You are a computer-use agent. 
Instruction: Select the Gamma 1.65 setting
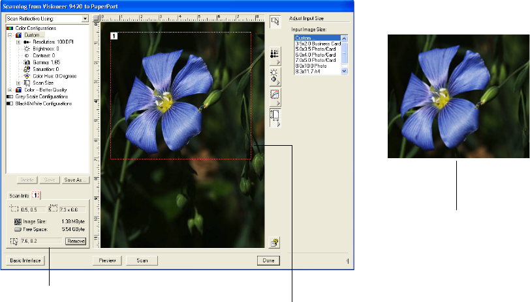45,62
